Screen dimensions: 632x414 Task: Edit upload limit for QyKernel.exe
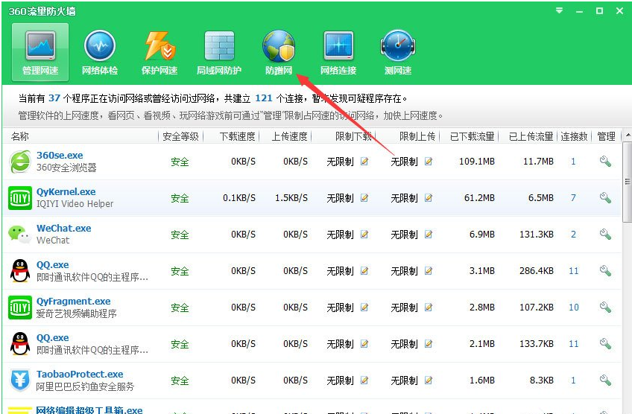429,198
